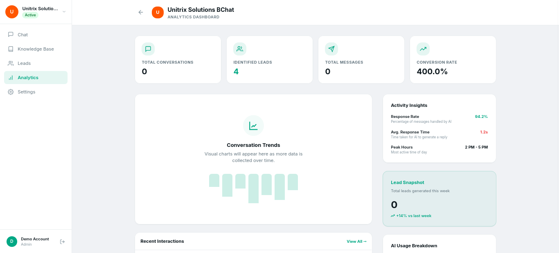This screenshot has width=559, height=253.
Task: Open Settings in the sidebar
Action: click(36, 92)
